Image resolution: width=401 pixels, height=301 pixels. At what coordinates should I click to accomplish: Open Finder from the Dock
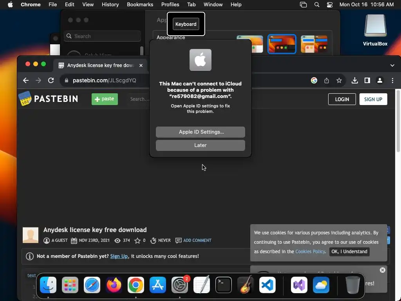pos(48,285)
